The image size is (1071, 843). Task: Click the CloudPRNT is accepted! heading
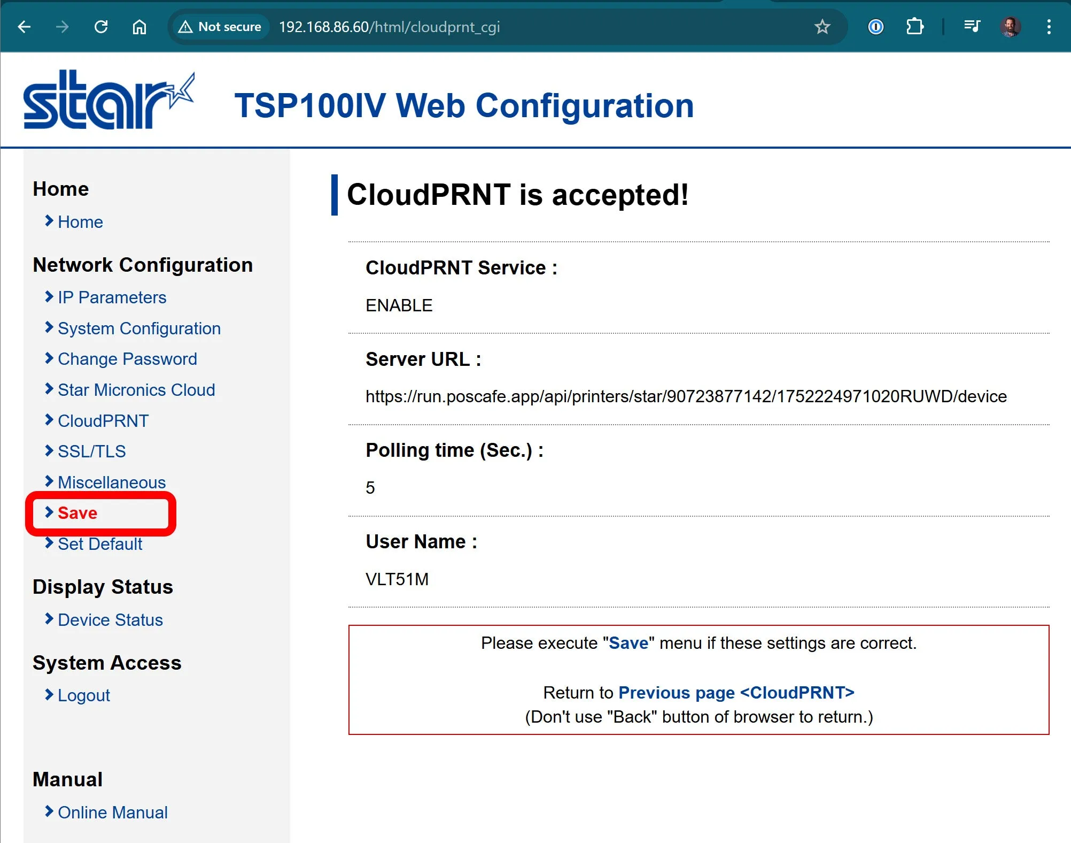pyautogui.click(x=518, y=195)
